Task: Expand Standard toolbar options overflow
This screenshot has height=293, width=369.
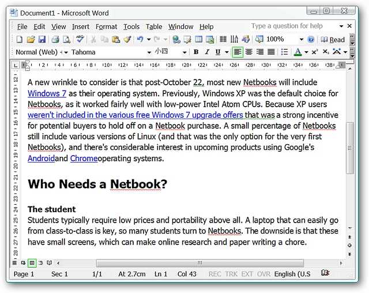Action: click(352, 40)
